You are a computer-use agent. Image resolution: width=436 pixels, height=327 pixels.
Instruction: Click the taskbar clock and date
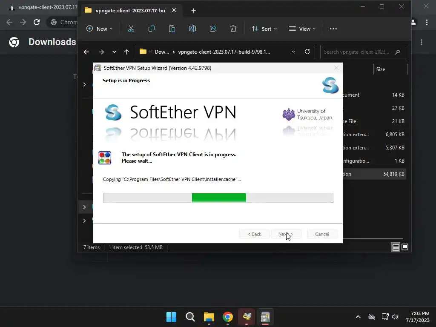tap(418, 317)
